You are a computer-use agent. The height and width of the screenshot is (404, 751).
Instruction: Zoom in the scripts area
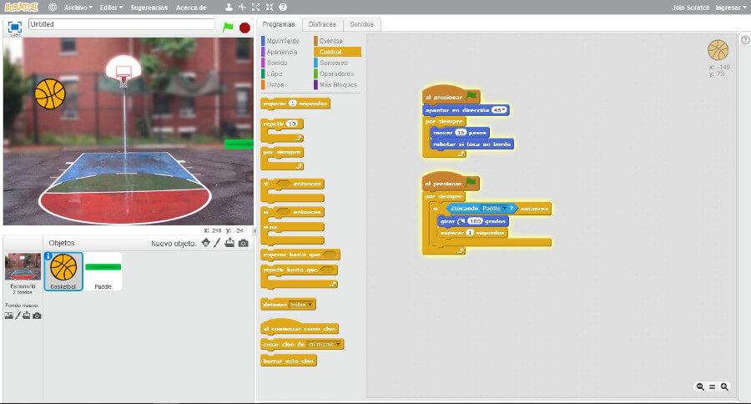pyautogui.click(x=724, y=386)
